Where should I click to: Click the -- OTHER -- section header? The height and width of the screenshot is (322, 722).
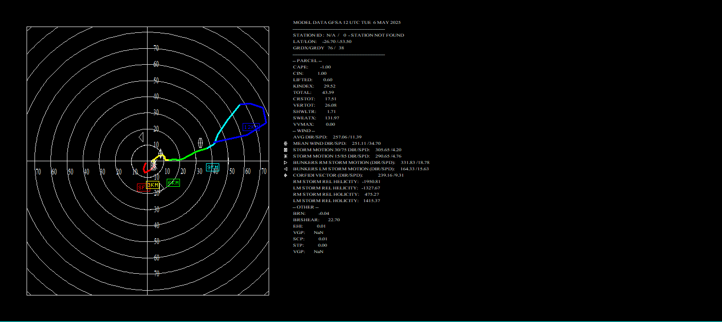pyautogui.click(x=306, y=207)
